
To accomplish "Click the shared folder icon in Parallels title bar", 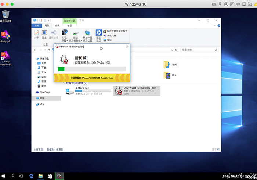I will click(250, 4).
